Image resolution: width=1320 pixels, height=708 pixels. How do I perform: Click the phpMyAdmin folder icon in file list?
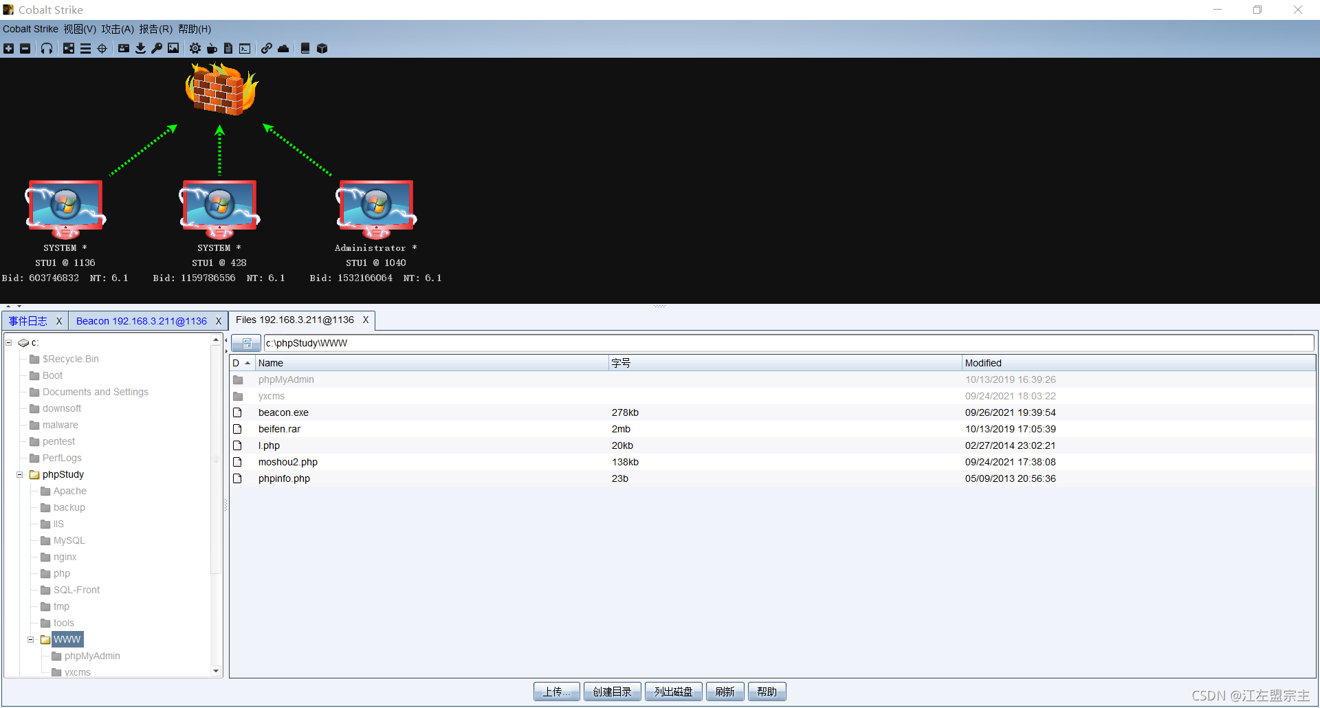point(238,379)
